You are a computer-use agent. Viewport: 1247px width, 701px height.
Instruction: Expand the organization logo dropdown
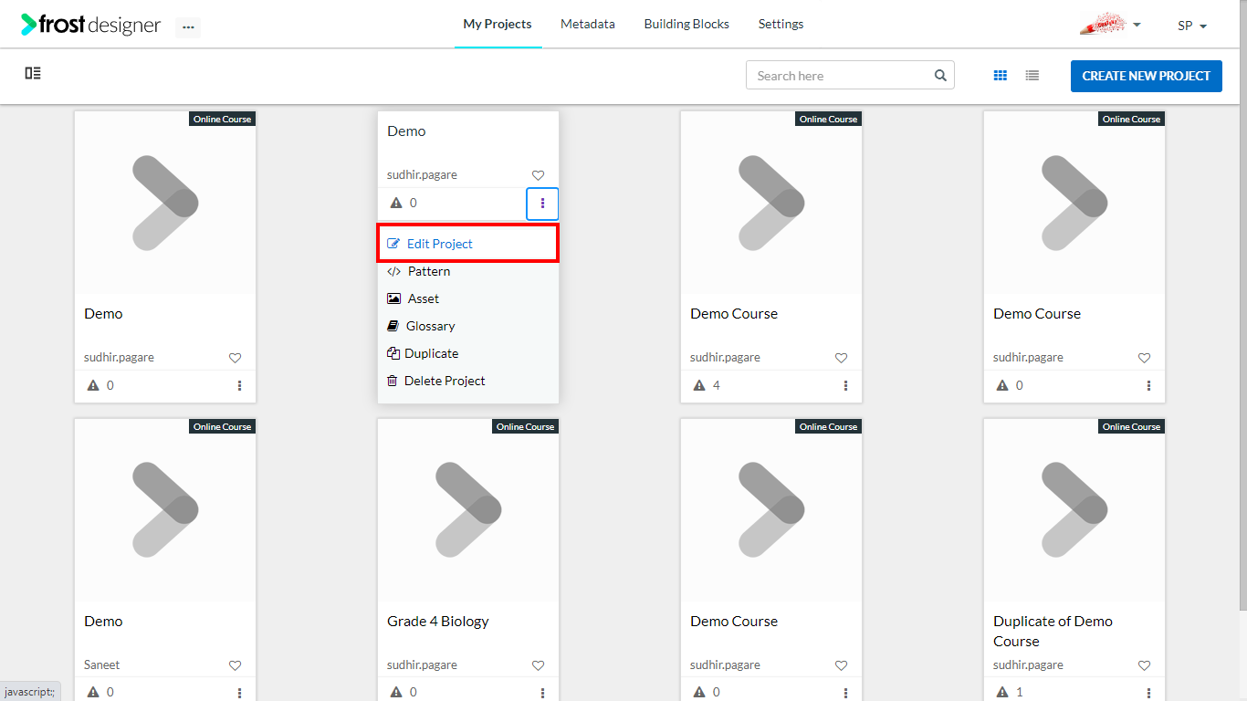[1110, 25]
